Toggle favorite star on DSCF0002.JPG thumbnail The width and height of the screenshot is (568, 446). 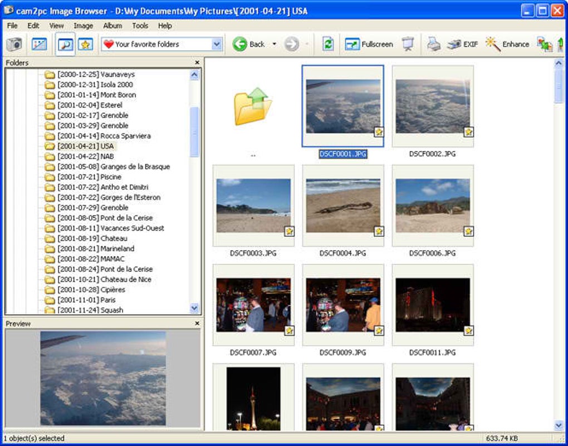468,132
